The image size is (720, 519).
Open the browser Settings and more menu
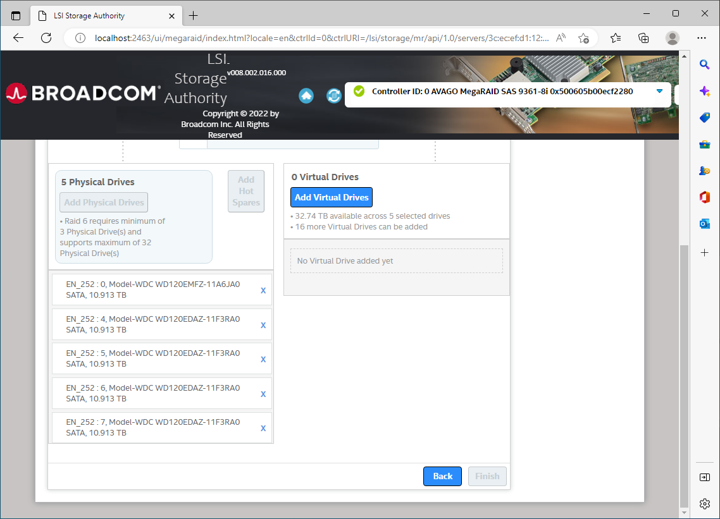tap(701, 38)
